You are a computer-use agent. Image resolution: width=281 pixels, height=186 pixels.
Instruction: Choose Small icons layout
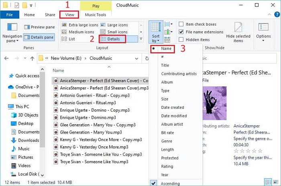[114, 32]
